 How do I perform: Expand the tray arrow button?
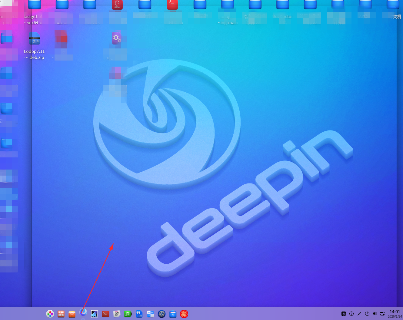pos(351,314)
